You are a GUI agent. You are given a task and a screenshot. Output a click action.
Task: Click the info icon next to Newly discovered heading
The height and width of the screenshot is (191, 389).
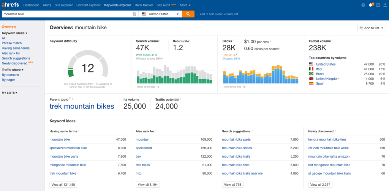[335, 131]
